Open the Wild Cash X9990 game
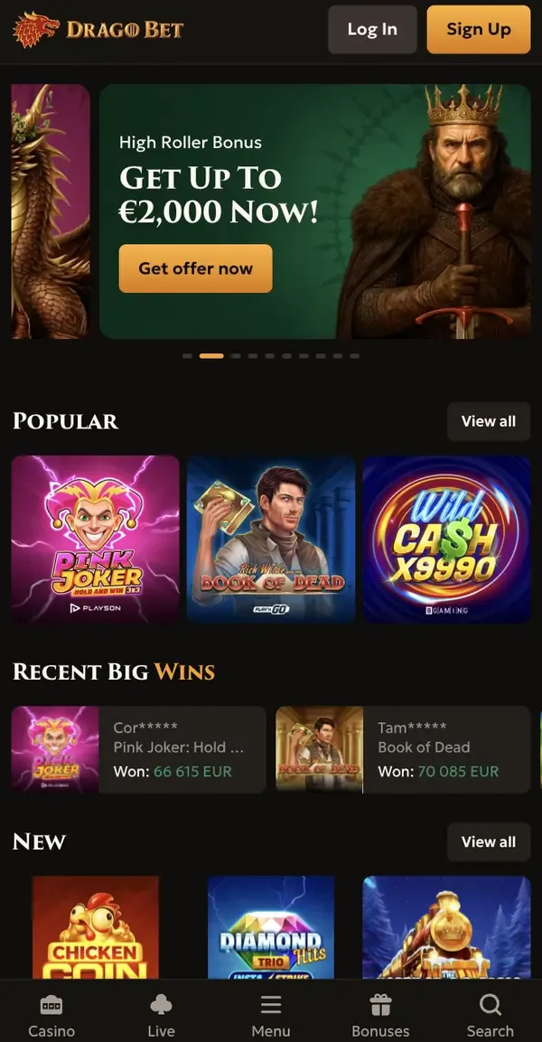 [446, 539]
